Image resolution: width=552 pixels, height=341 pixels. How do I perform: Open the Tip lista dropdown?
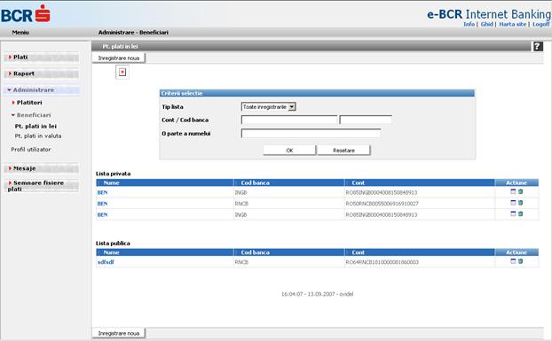point(269,107)
